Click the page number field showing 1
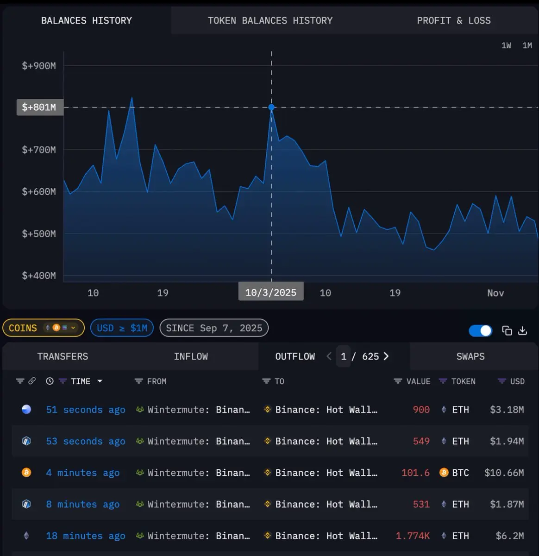Screen dimensions: 539x556 click(x=344, y=356)
